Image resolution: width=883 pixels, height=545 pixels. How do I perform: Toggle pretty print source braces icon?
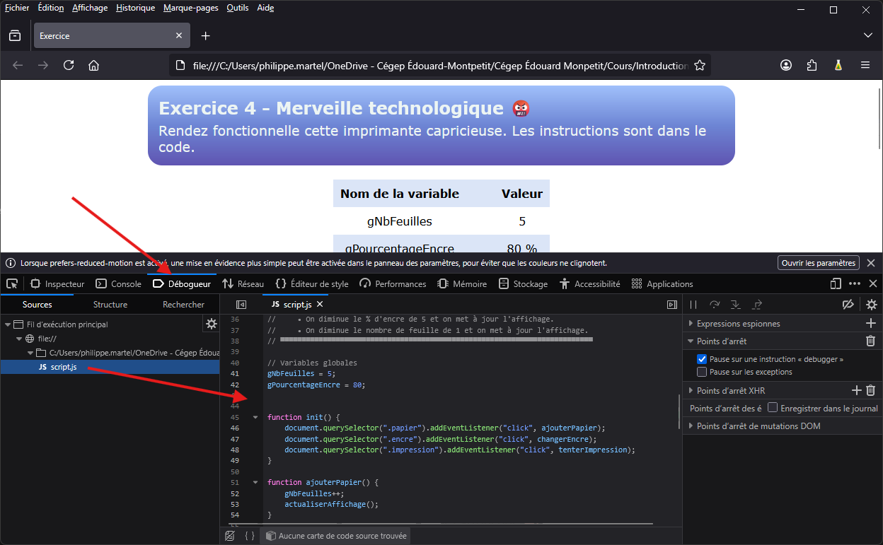(250, 536)
